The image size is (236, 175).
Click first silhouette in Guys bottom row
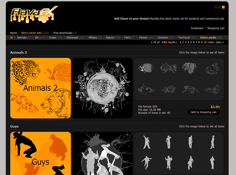click(x=146, y=163)
